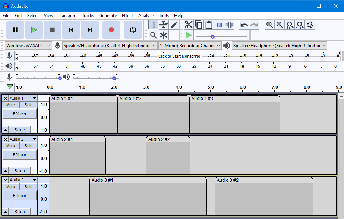
Task: Open the Edit menu
Action: click(18, 16)
